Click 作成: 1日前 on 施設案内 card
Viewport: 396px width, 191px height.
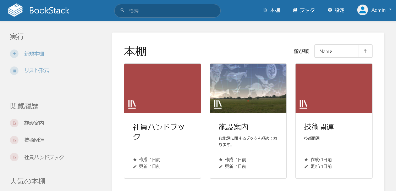[x=235, y=160]
